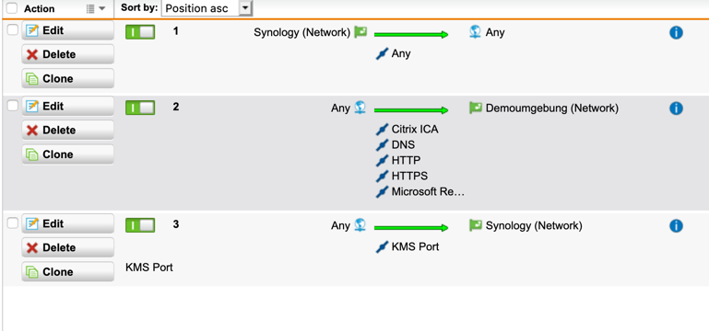Click HTTPS service icon
This screenshot has height=331, width=709.
click(x=382, y=176)
